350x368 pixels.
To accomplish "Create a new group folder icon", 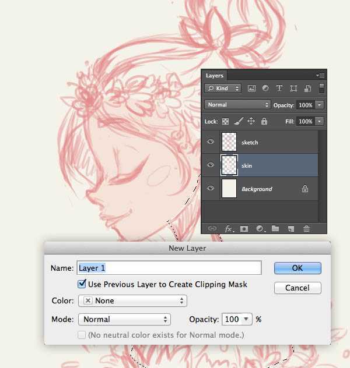I will click(275, 228).
